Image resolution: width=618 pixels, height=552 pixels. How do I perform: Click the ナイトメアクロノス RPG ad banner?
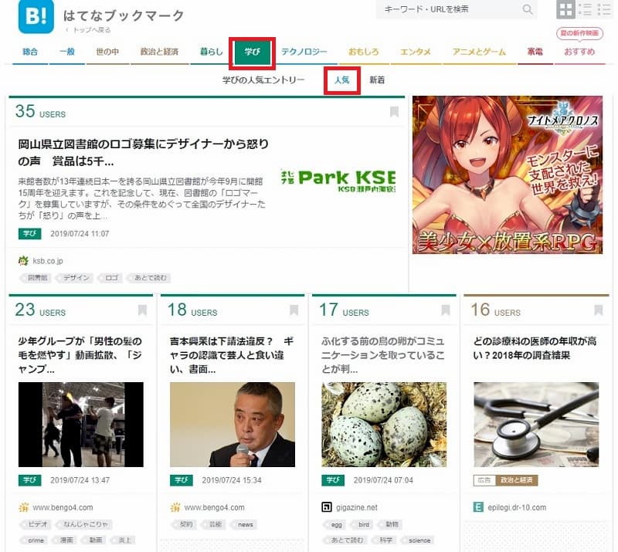(508, 175)
